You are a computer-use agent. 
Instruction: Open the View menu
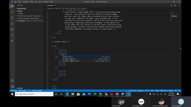(32, 2)
